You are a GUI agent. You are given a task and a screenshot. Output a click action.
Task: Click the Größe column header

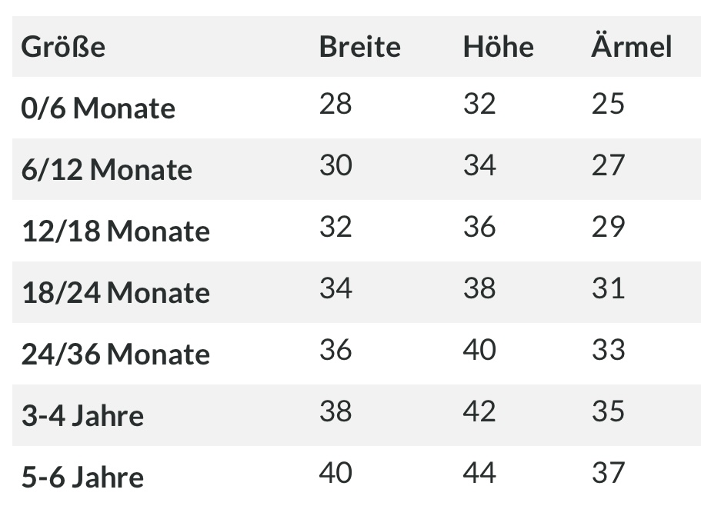pos(63,47)
